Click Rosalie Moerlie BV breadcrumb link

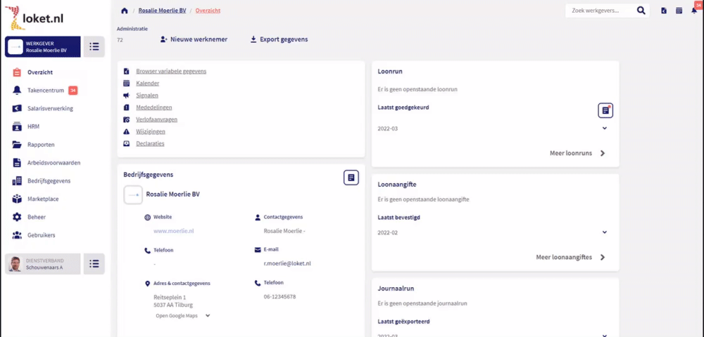[162, 11]
